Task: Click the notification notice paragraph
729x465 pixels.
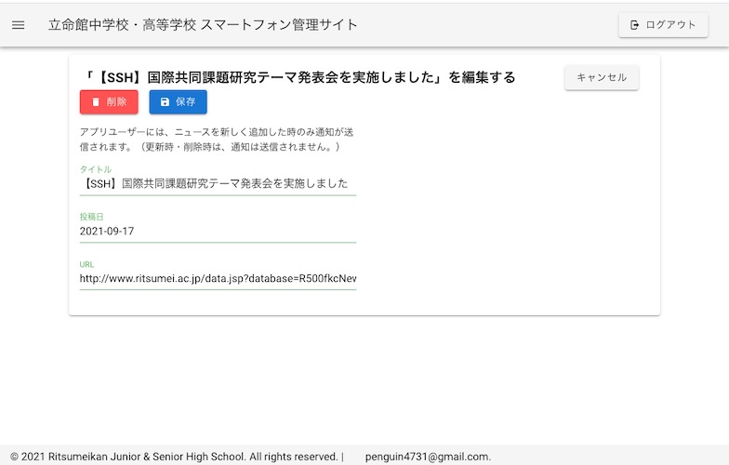Action: coord(216,139)
